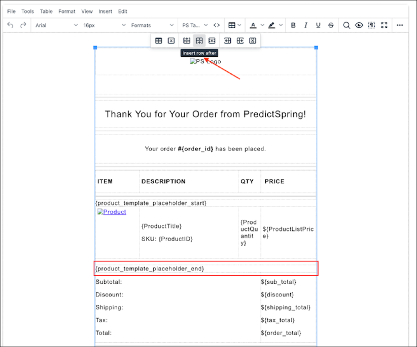Image resolution: width=417 pixels, height=347 pixels.
Task: Click the Subtotal: label
Action: 109,282
